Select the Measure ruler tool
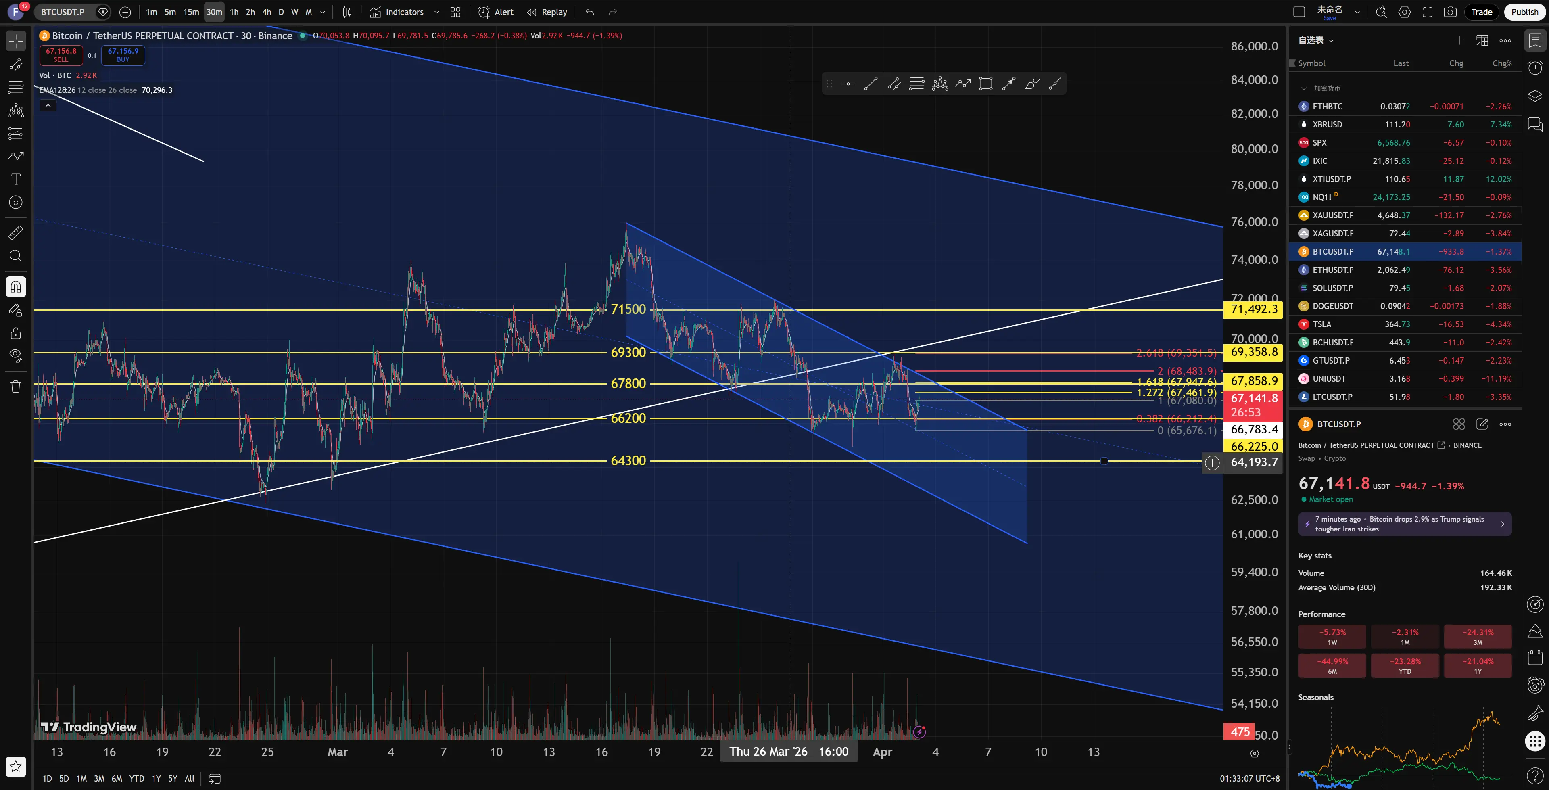1549x790 pixels. coord(16,232)
